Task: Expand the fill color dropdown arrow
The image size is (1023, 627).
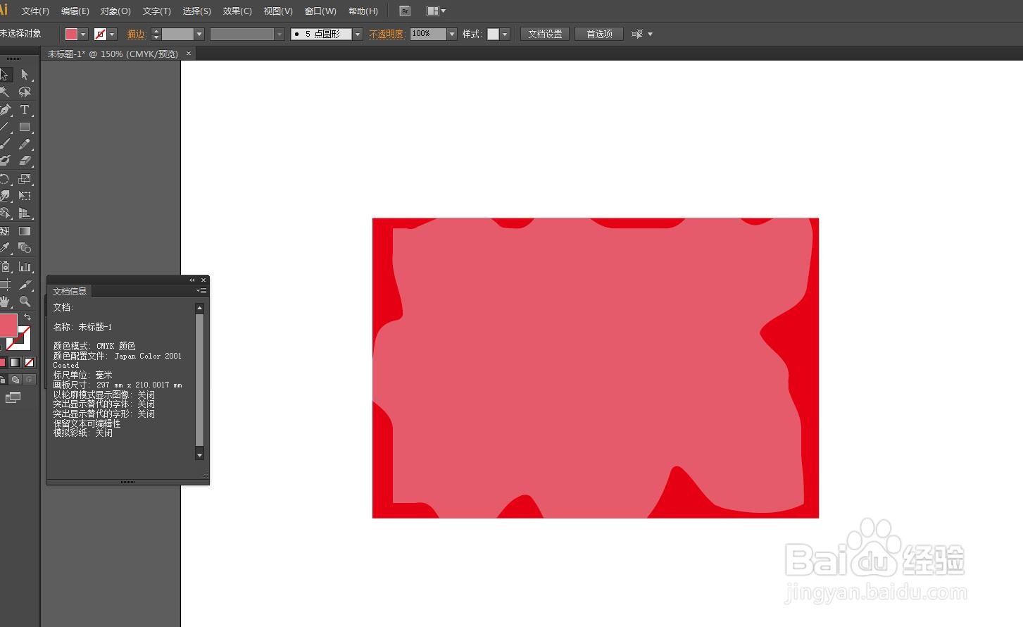Action: pyautogui.click(x=83, y=34)
